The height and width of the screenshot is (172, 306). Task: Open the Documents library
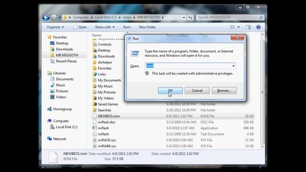click(65, 79)
